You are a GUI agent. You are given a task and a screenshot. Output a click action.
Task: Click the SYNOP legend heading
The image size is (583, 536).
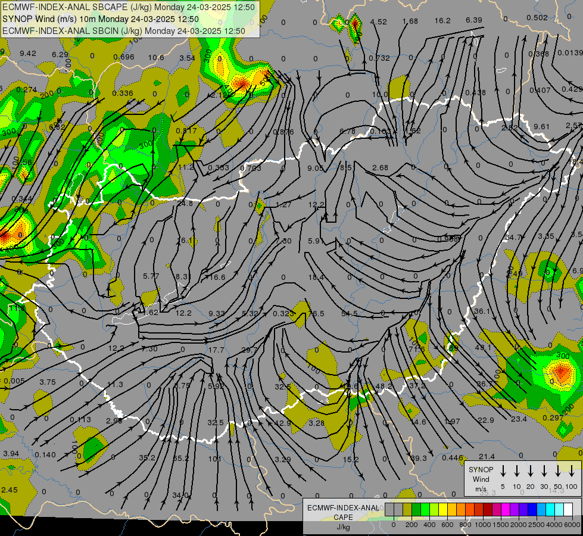(x=481, y=469)
